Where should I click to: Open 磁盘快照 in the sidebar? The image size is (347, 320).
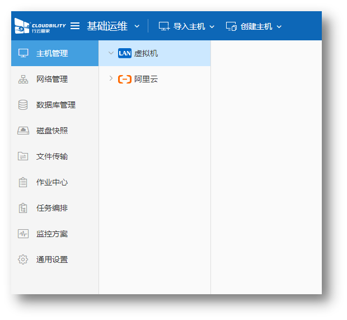coord(55,131)
